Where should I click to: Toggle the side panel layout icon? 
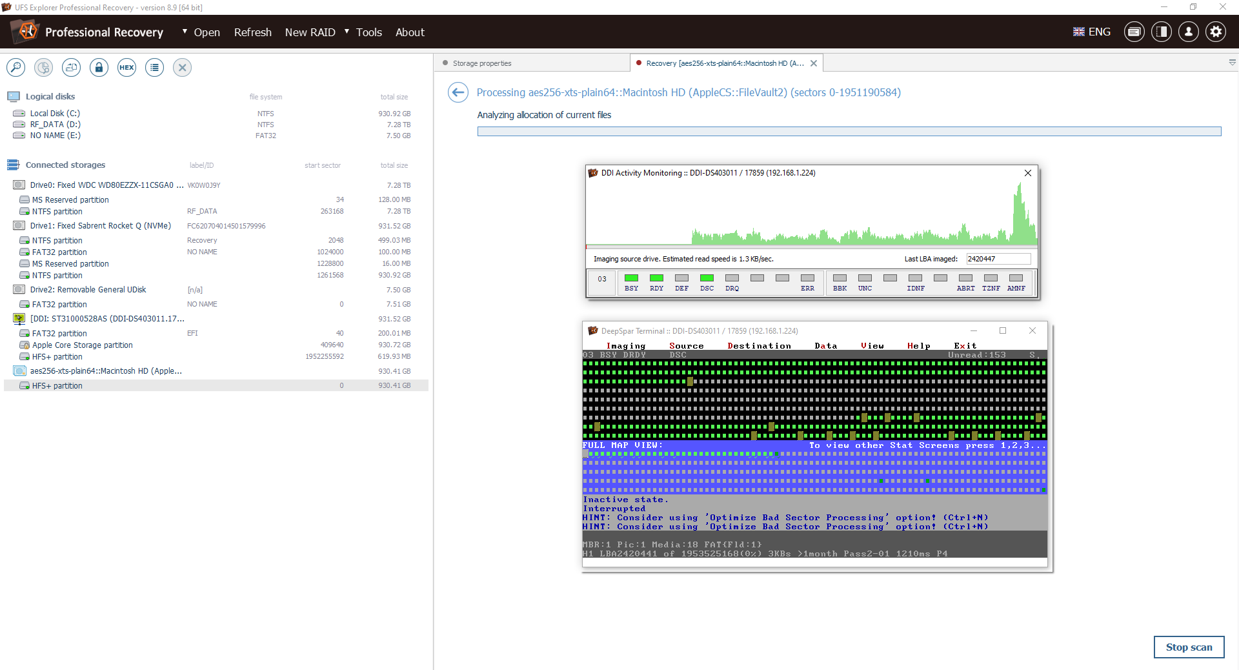point(1161,32)
